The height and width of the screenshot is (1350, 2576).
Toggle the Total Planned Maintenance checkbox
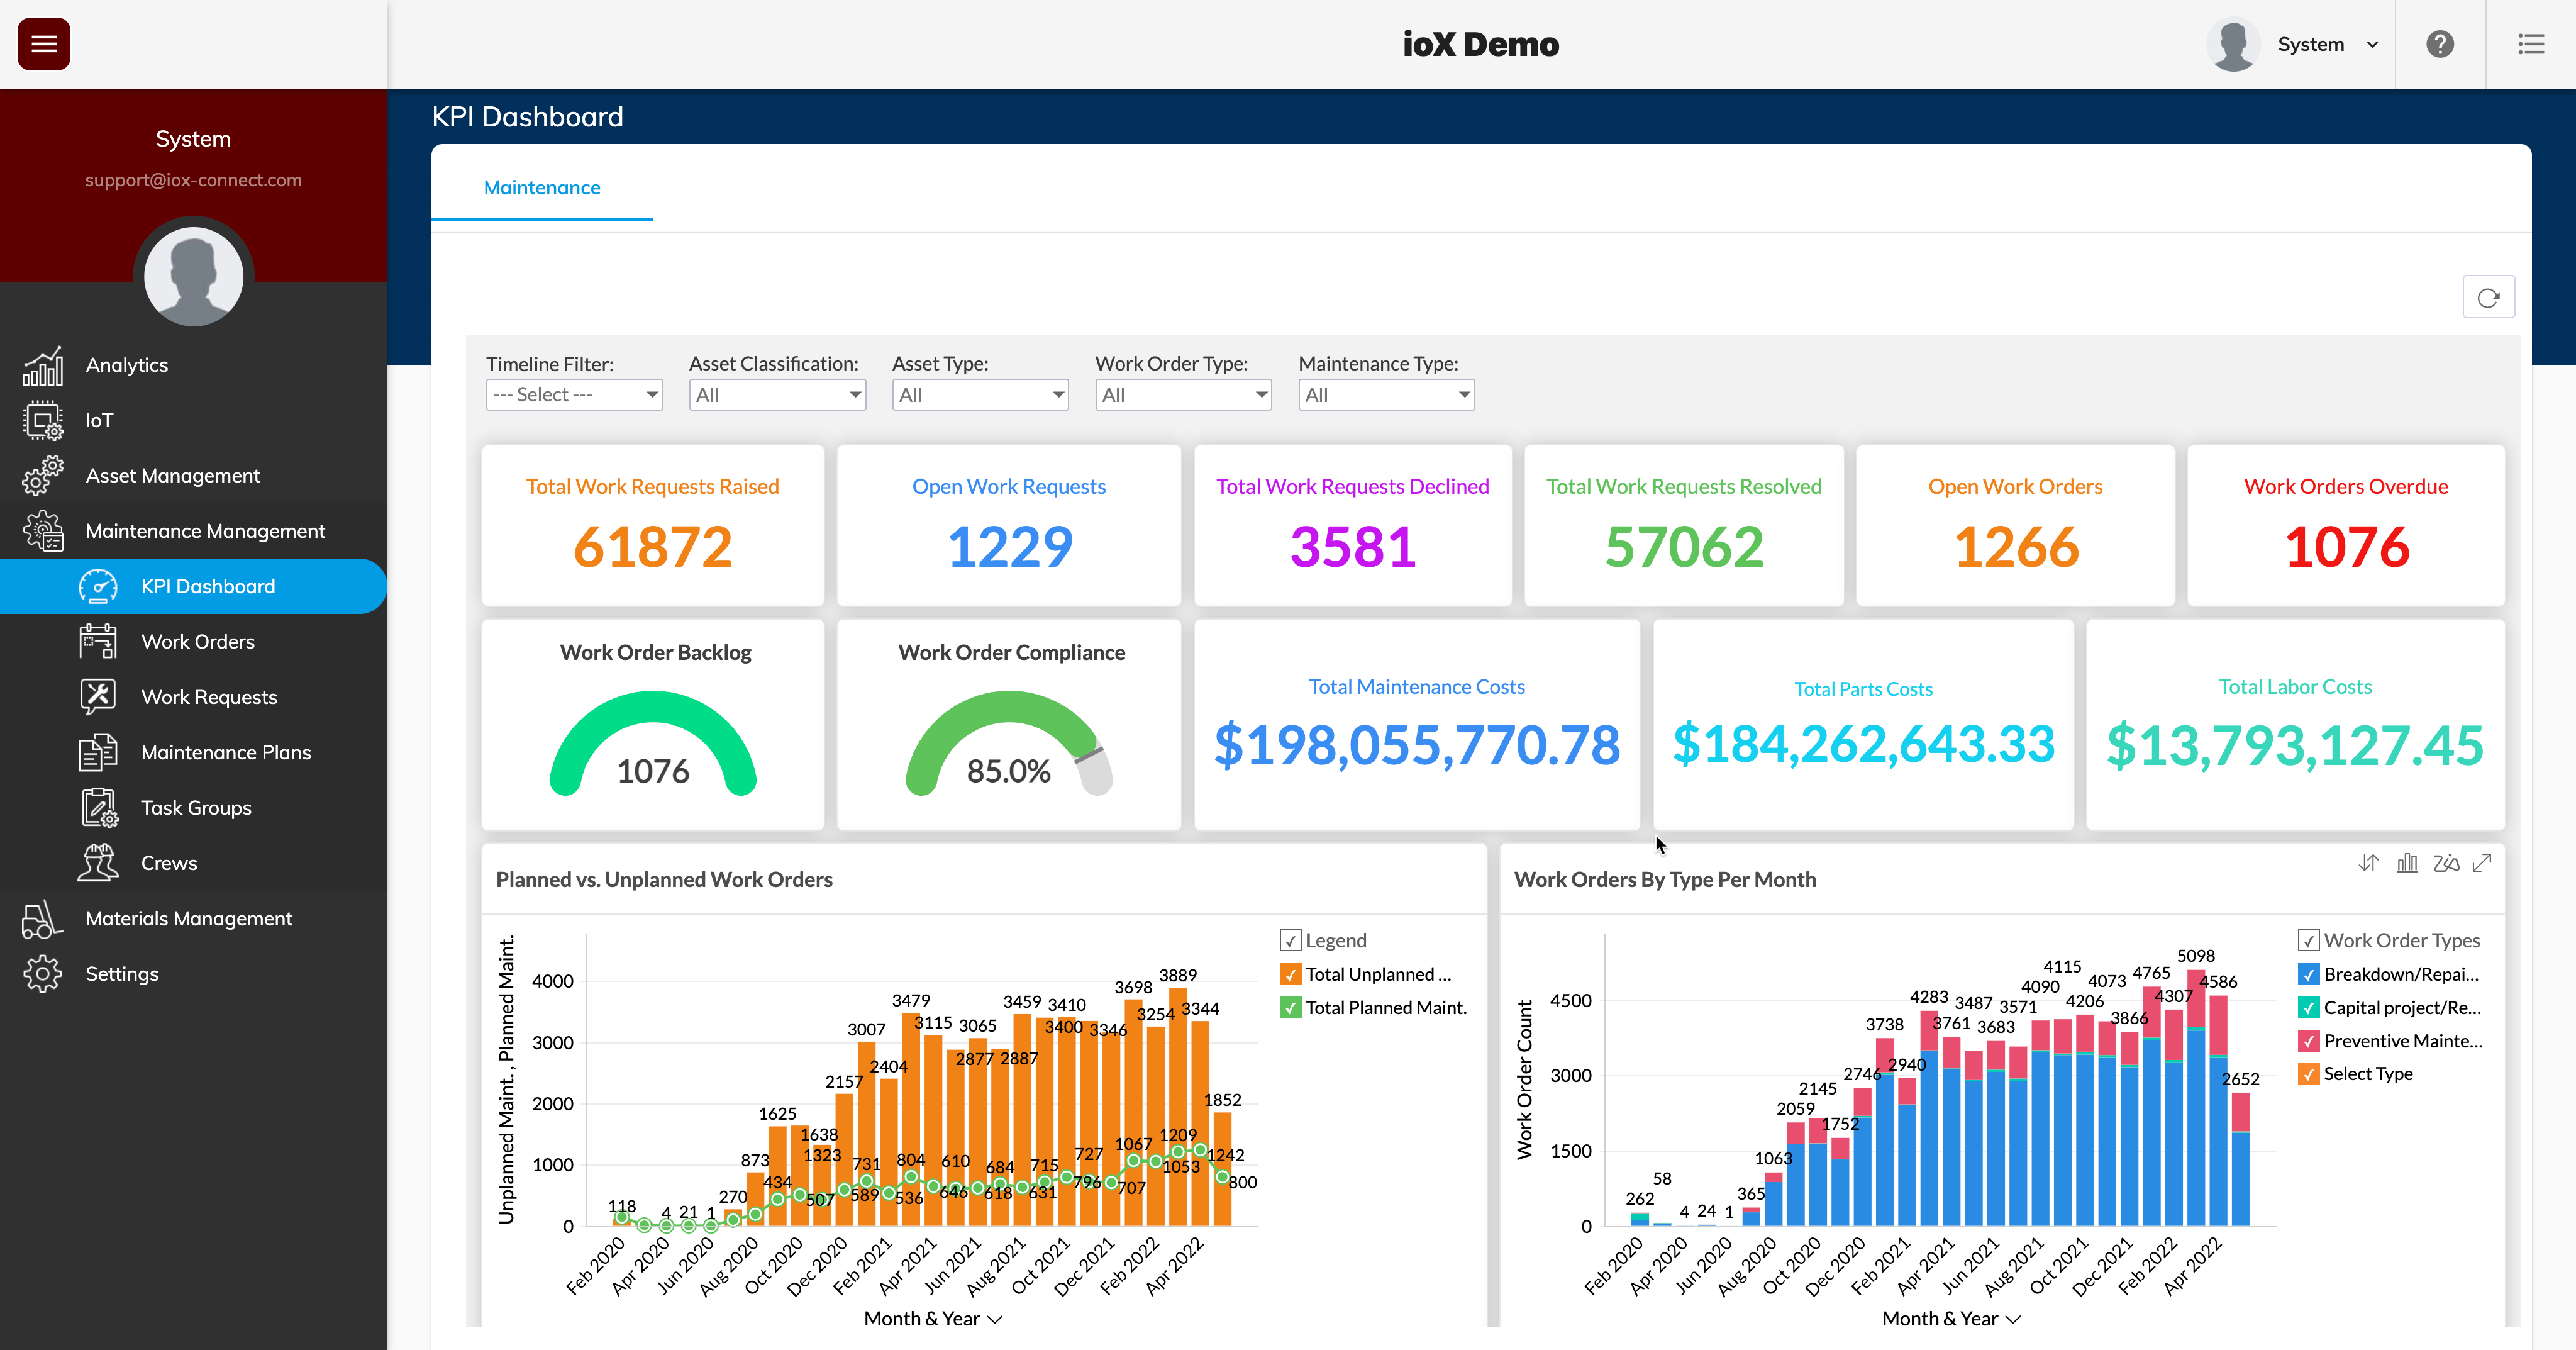1291,1006
